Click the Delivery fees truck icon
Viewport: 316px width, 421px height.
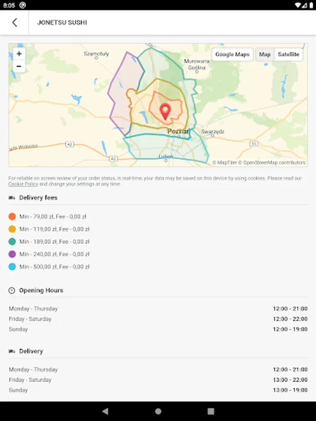tap(12, 198)
